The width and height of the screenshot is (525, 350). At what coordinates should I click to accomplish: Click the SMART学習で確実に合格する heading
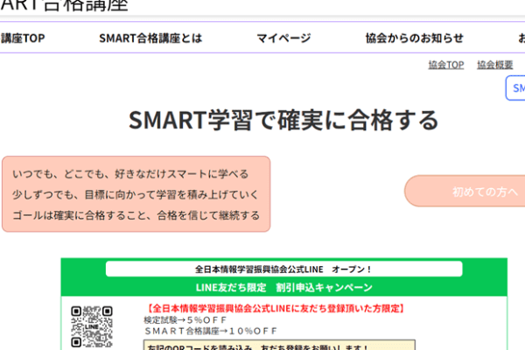pyautogui.click(x=283, y=120)
